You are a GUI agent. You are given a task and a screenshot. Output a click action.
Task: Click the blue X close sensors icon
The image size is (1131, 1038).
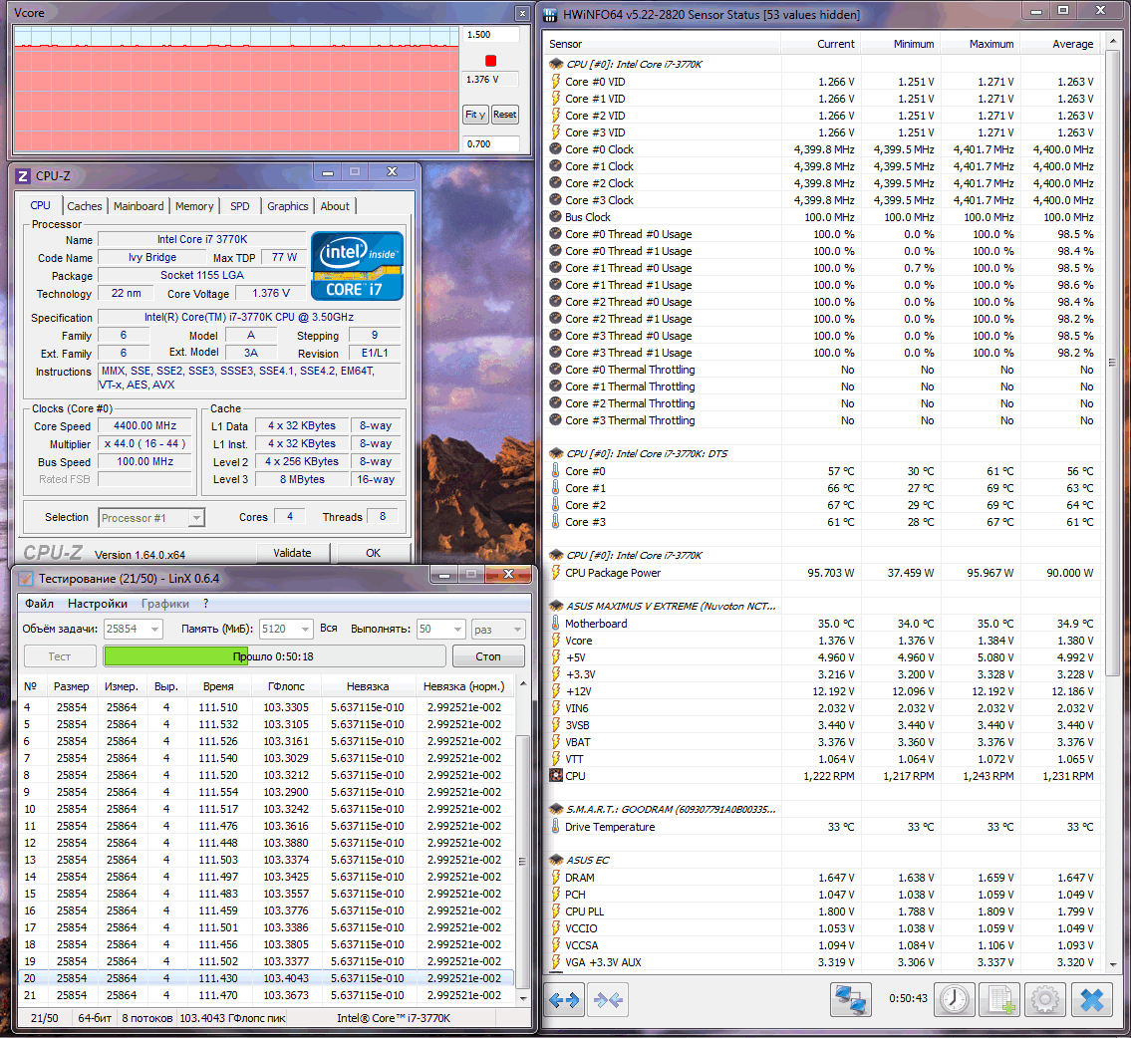(1092, 1000)
